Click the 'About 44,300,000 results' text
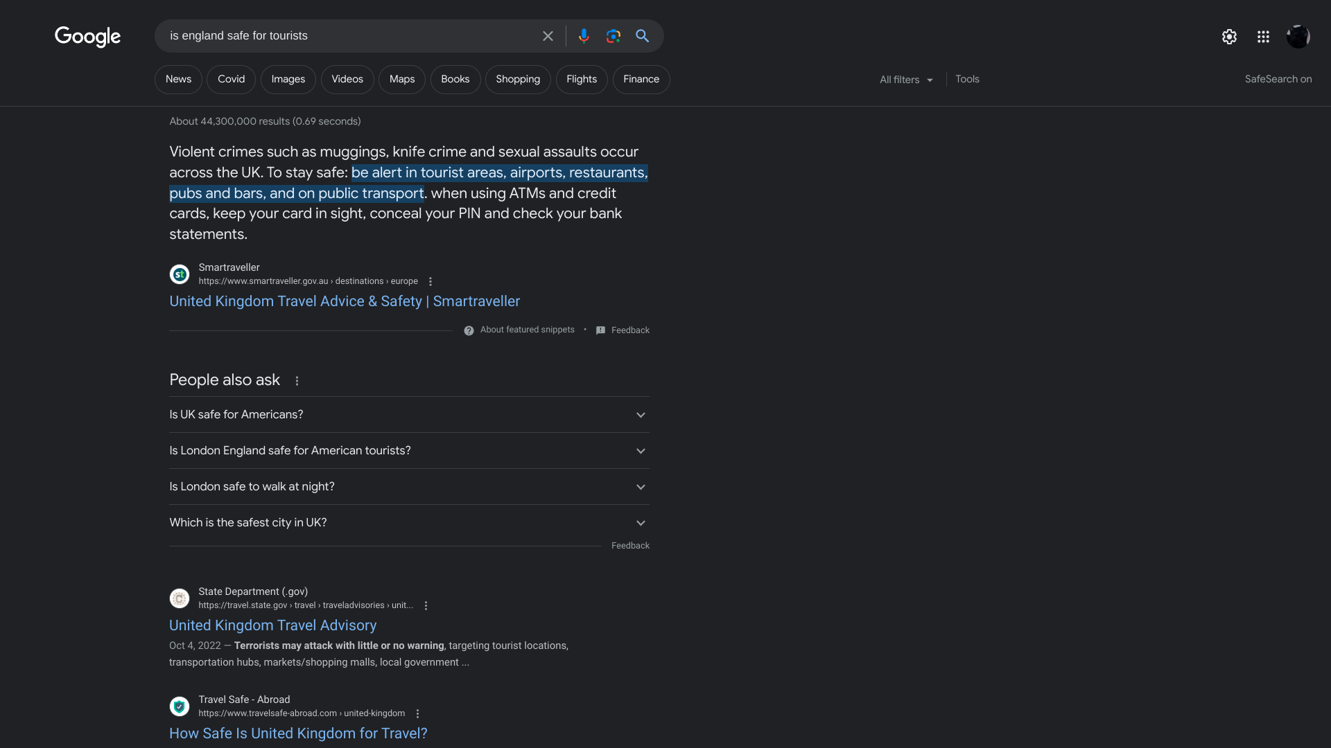Viewport: 1331px width, 748px height. [265, 121]
